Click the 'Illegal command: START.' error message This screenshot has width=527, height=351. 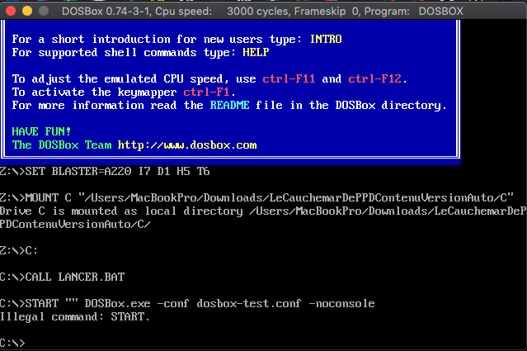click(74, 317)
